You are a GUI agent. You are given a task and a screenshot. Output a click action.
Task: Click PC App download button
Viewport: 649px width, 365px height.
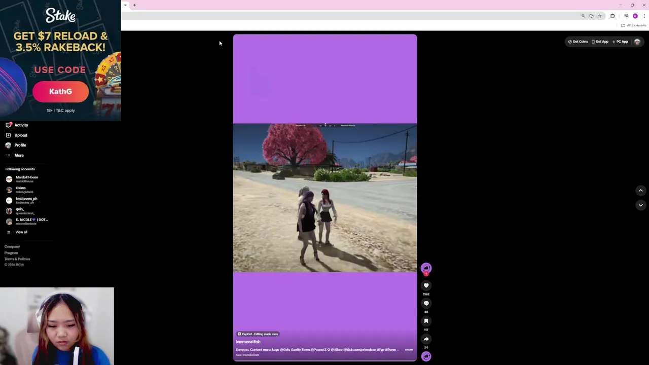tap(620, 42)
